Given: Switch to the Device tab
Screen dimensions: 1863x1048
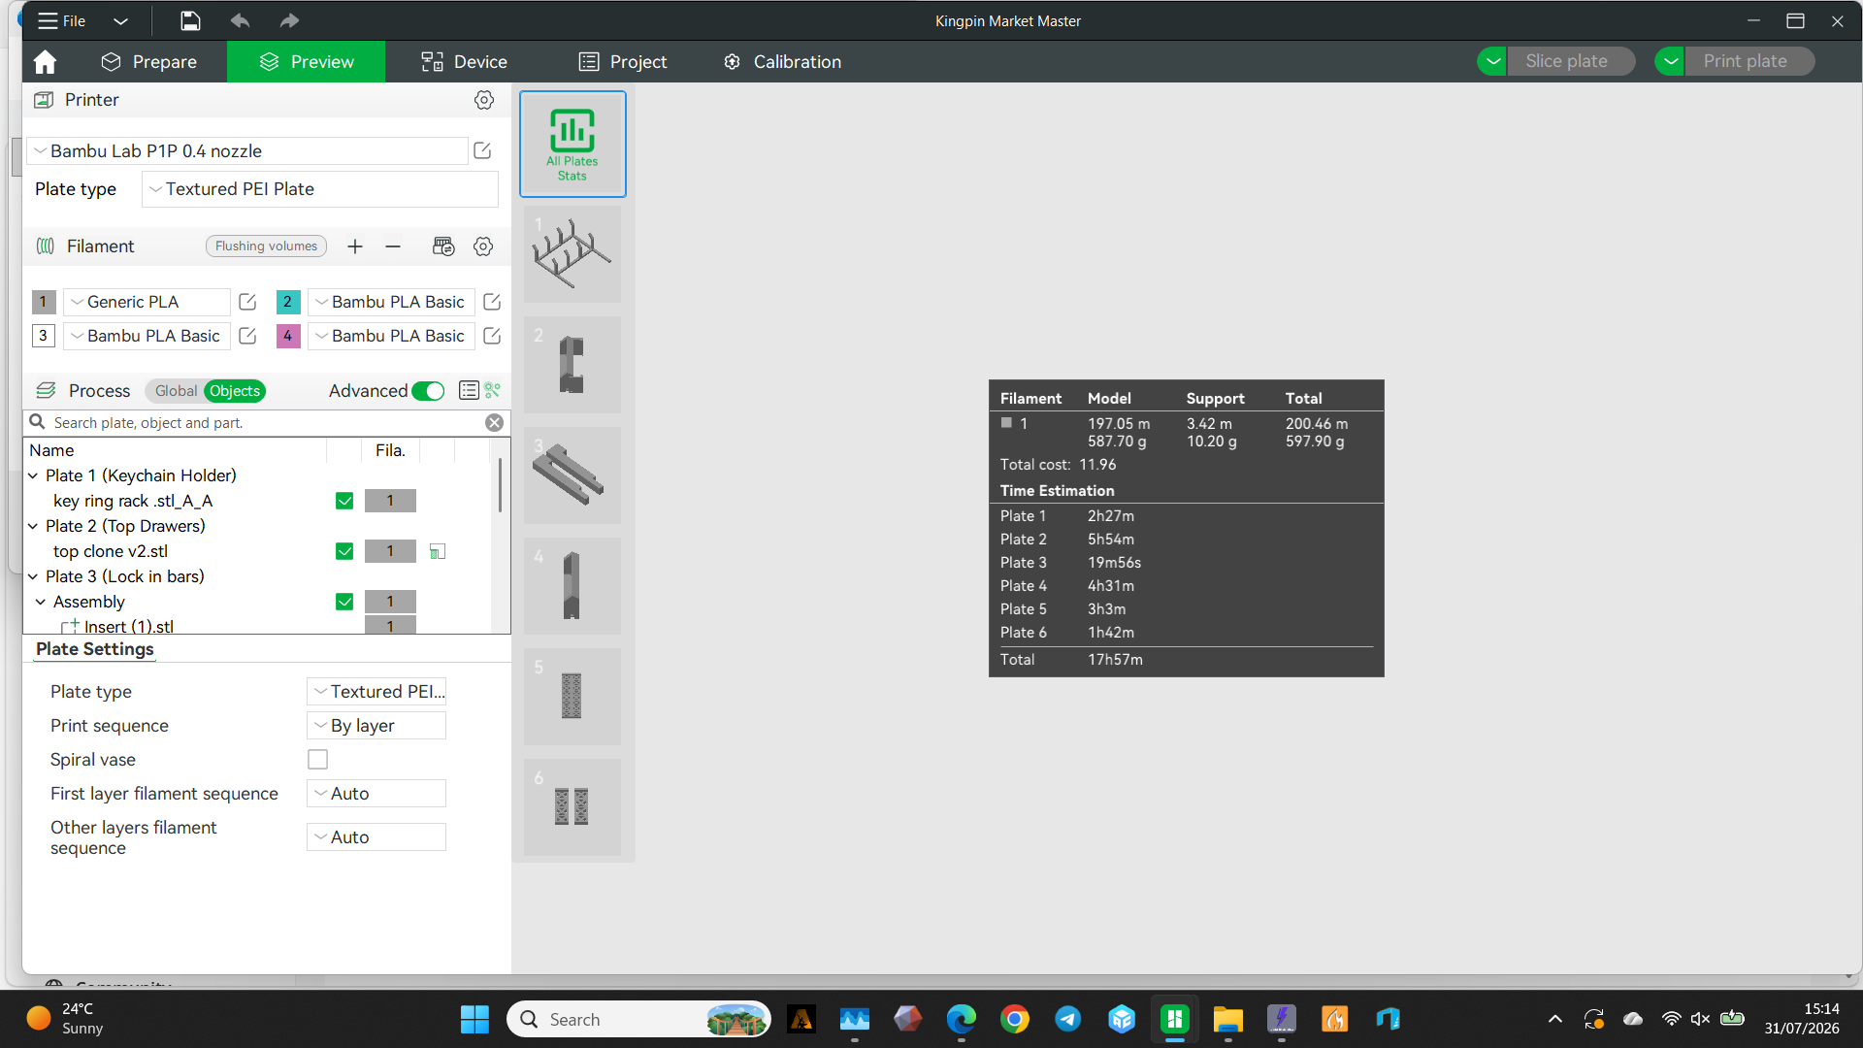Looking at the screenshot, I should pyautogui.click(x=464, y=62).
